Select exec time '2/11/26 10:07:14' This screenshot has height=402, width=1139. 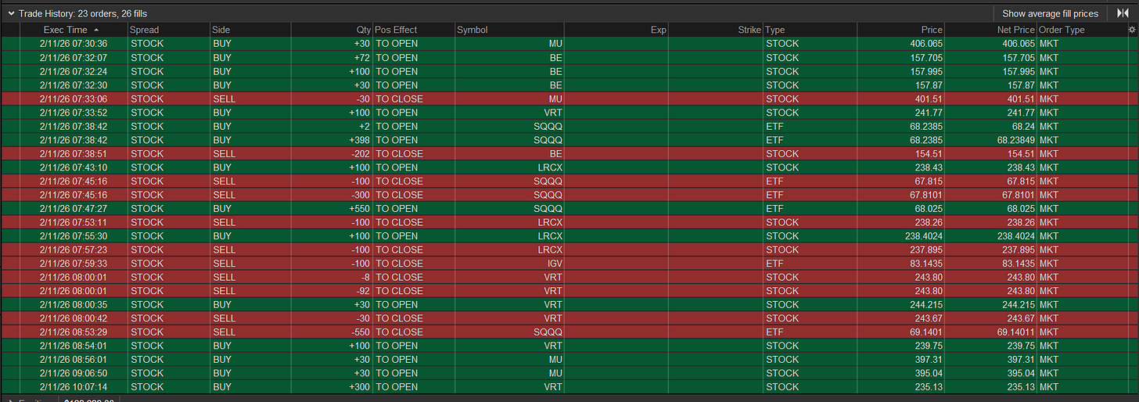coord(73,386)
